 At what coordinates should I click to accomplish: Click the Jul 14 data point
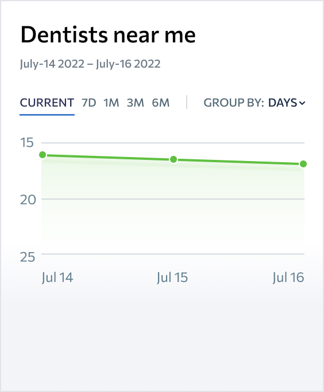point(43,155)
